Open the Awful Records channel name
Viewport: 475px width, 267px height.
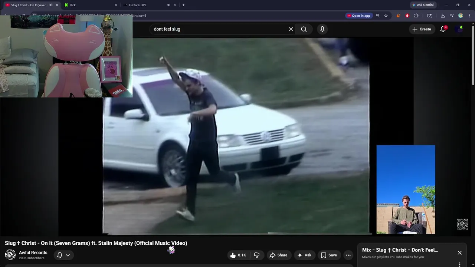coord(33,253)
